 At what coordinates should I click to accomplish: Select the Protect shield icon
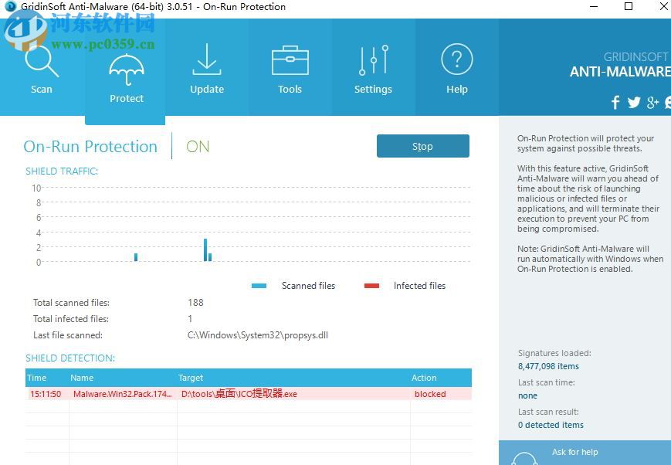point(126,70)
